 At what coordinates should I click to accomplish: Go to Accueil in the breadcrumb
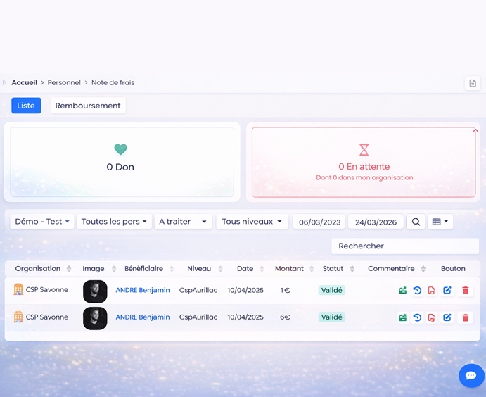click(25, 83)
